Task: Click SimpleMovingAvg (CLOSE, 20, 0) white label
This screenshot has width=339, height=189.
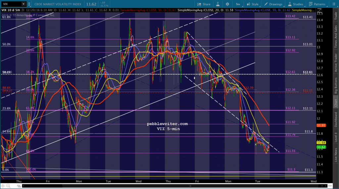Action: click(200, 10)
